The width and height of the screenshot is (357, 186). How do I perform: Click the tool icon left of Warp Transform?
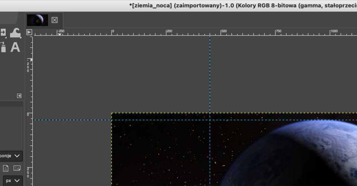click(3, 33)
